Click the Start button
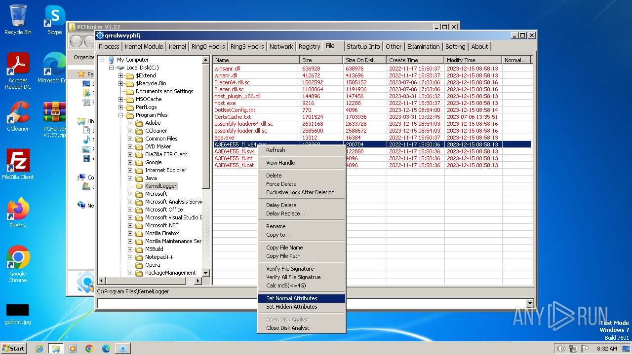 14,349
